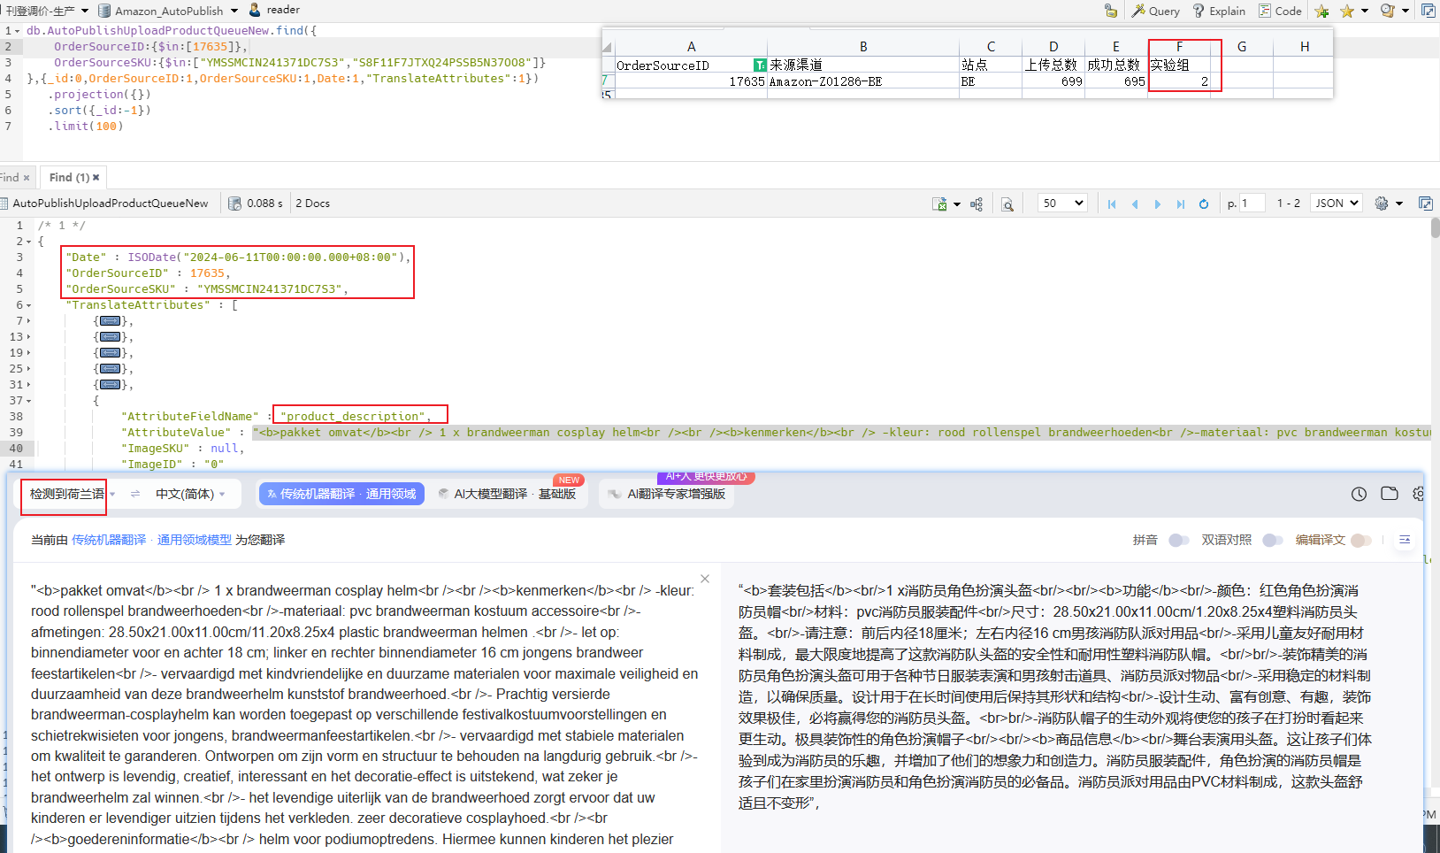Go to first page of results
This screenshot has height=853, width=1440.
1112,204
